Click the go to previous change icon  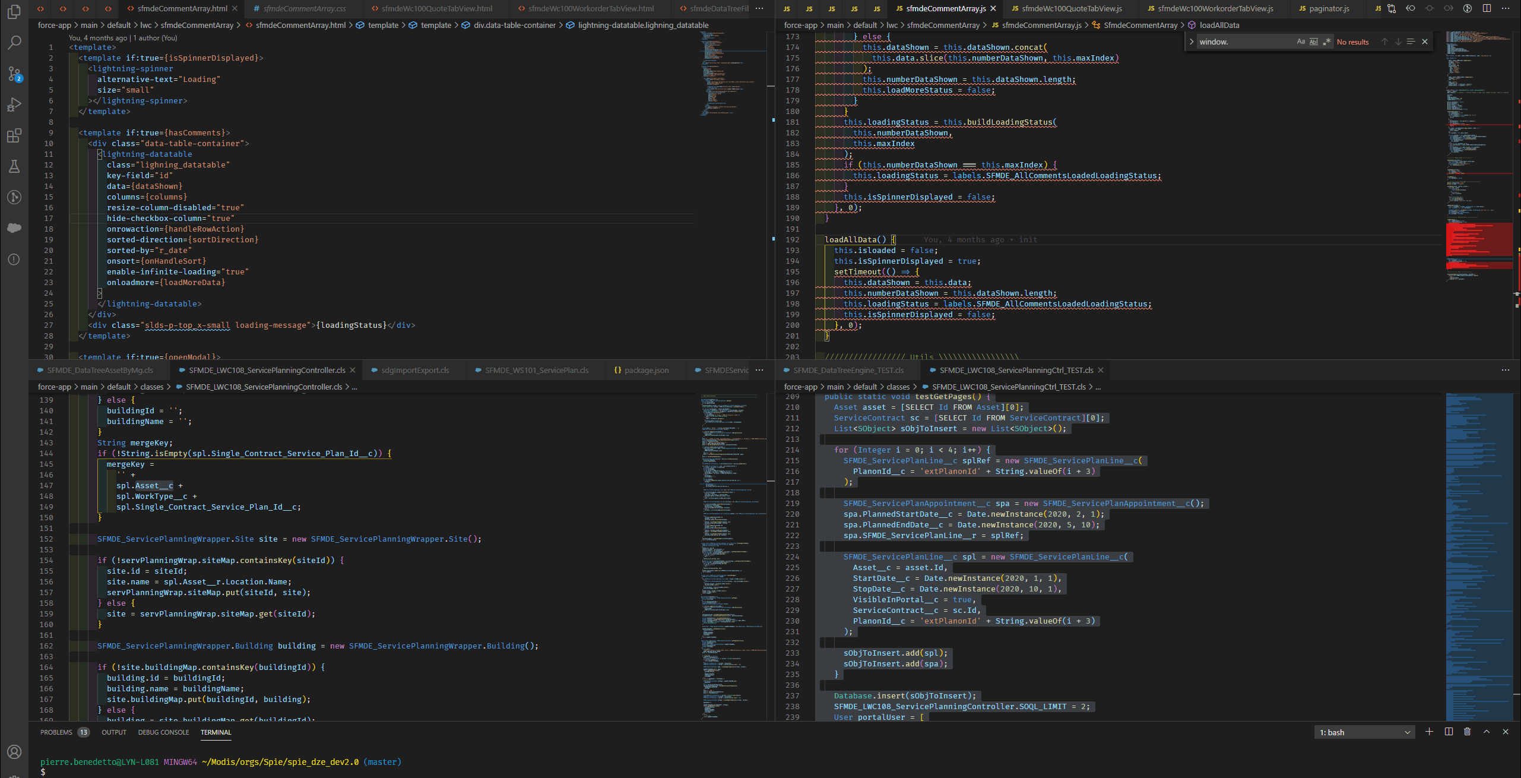point(1411,8)
